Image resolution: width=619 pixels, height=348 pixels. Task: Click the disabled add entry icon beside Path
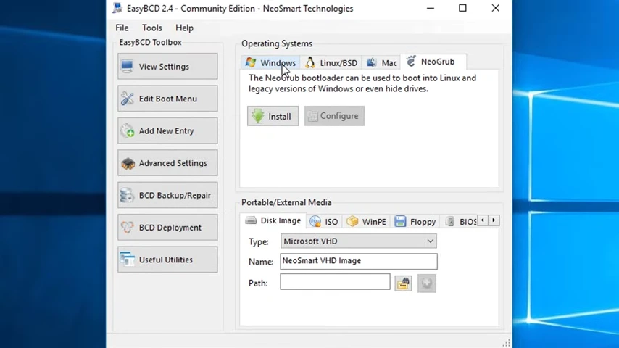pos(427,283)
